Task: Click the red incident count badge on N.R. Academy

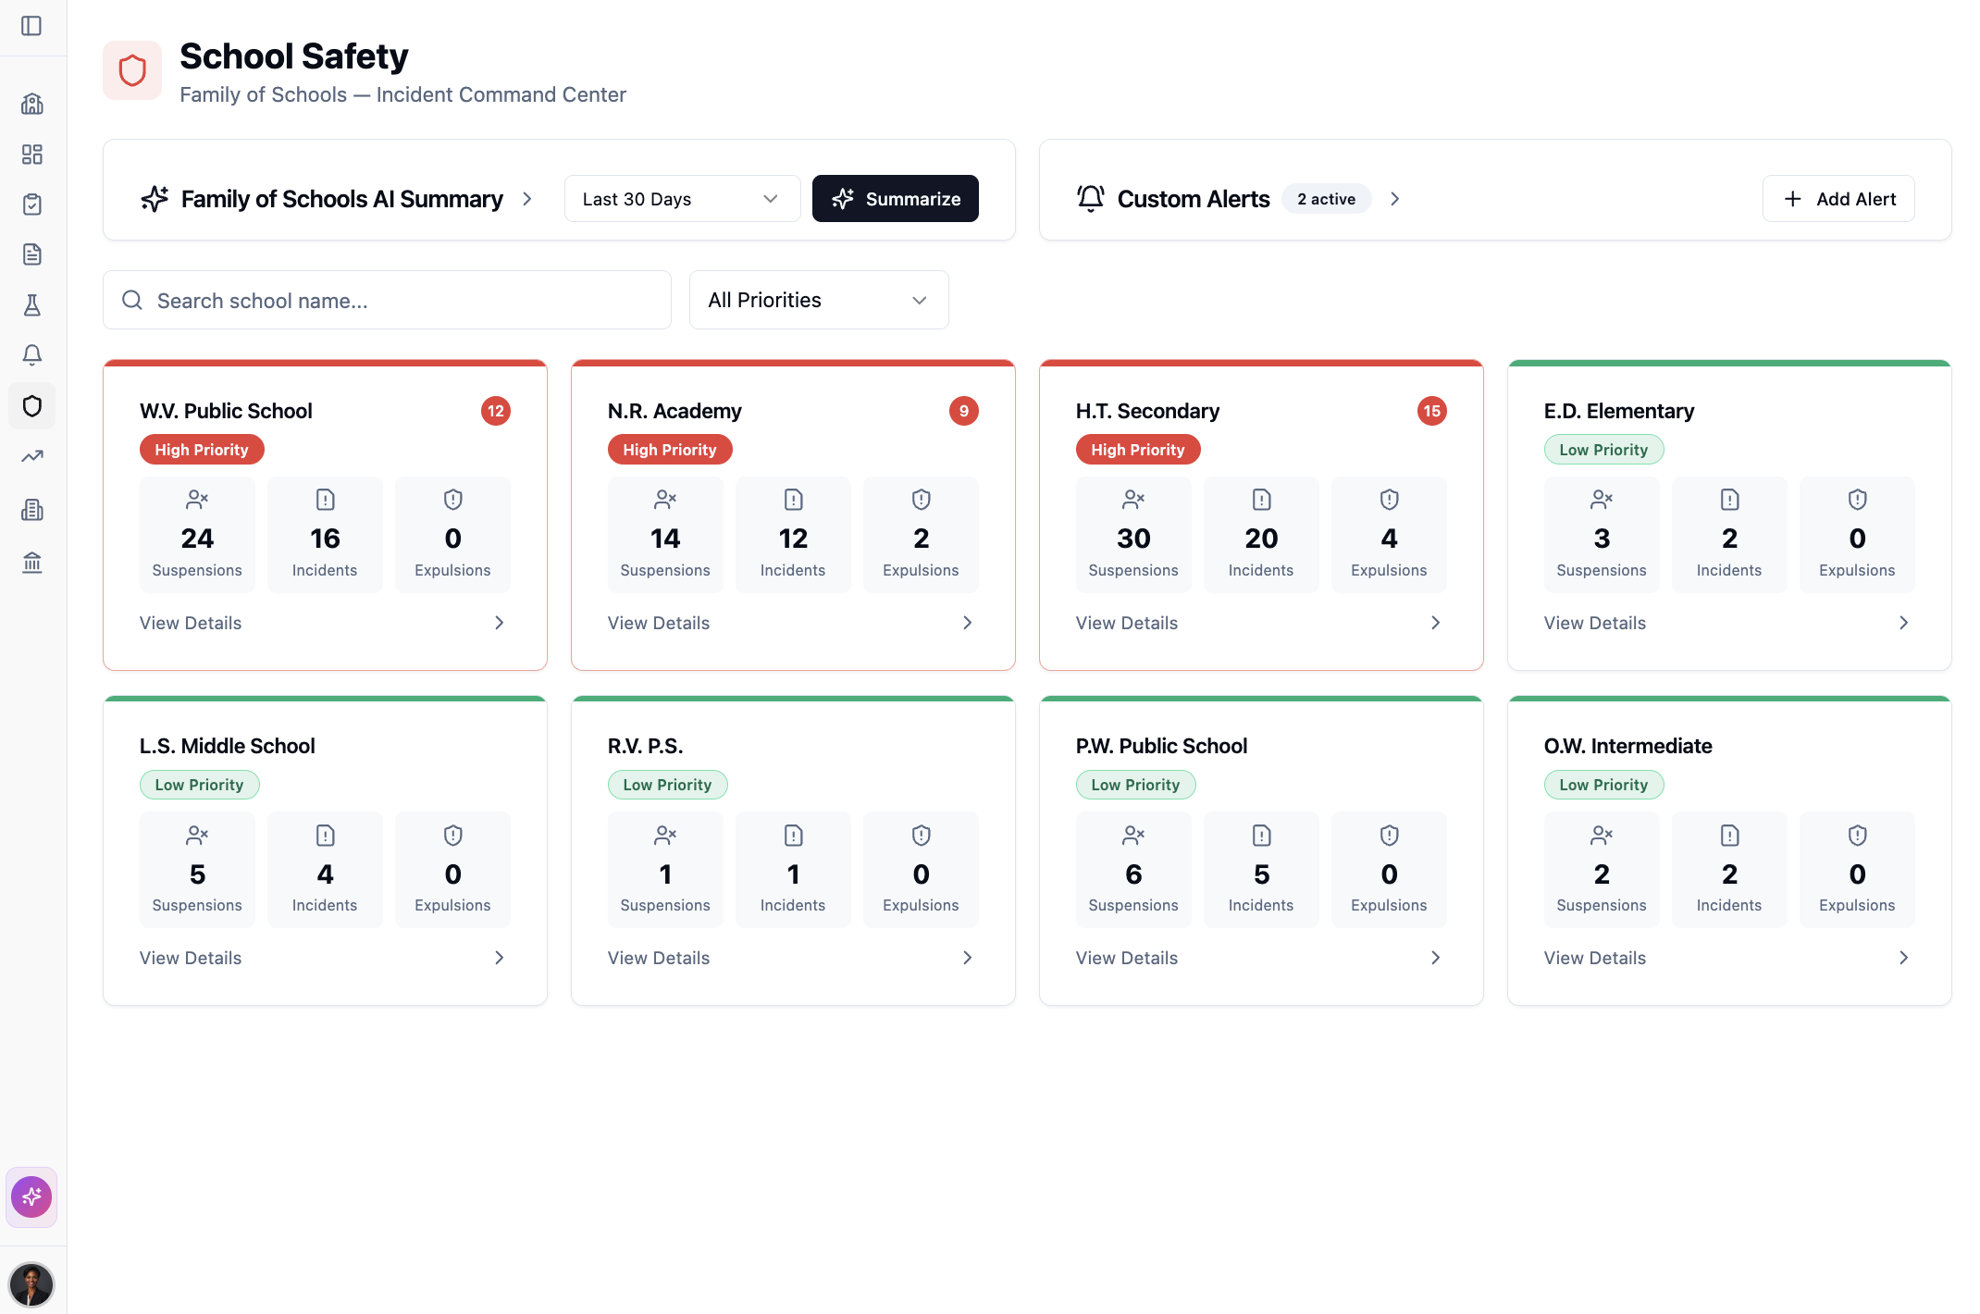Action: pyautogui.click(x=965, y=411)
